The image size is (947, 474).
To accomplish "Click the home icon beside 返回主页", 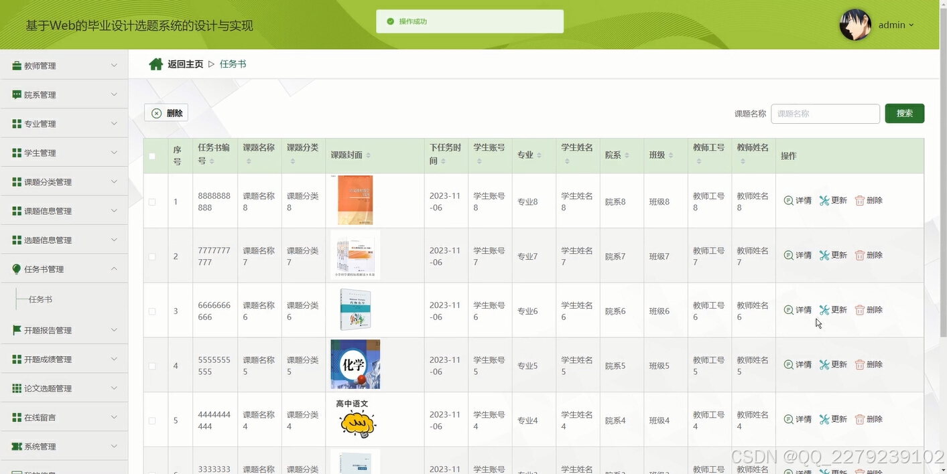I will coord(155,64).
